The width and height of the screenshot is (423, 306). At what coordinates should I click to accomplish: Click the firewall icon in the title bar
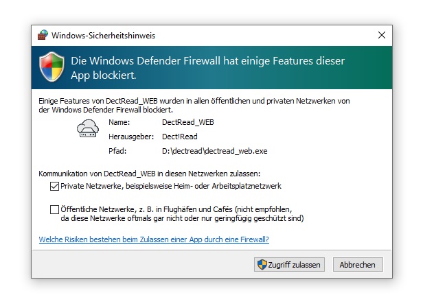tap(43, 34)
